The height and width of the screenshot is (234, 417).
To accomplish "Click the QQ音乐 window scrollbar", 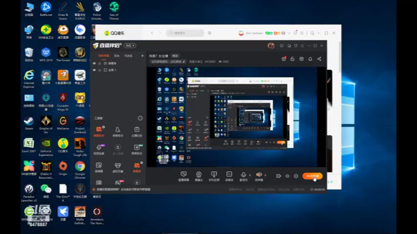I will 340,57.
